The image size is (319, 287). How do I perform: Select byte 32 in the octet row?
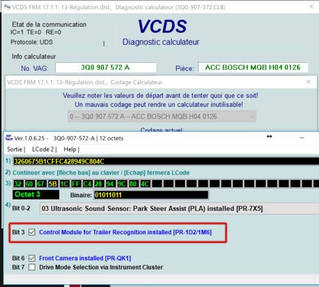click(x=18, y=184)
